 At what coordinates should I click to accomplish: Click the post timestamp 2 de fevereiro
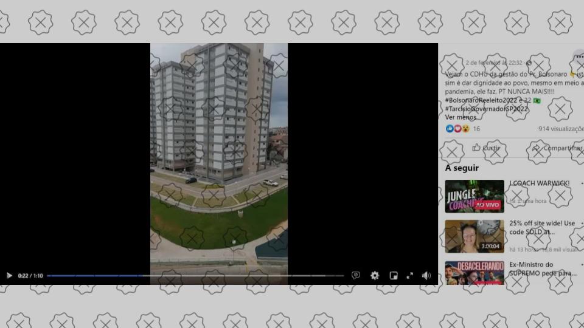pos(493,63)
